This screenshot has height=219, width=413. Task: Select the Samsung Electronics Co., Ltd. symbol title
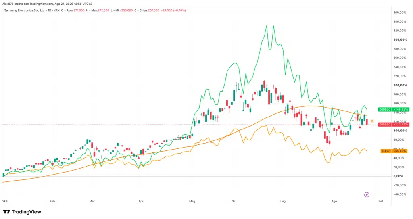[x=25, y=10]
